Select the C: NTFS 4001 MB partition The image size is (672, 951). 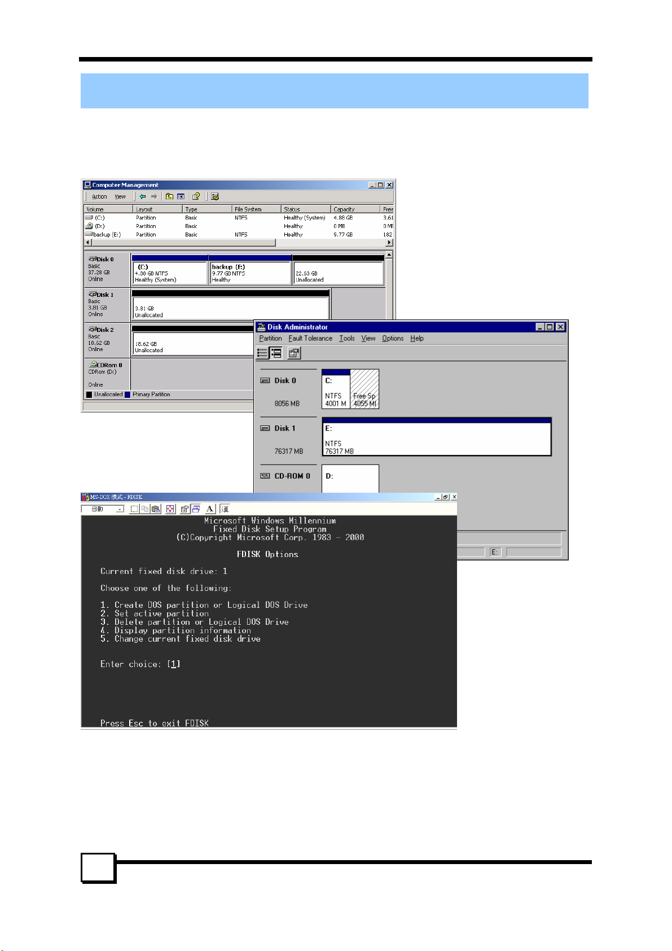pos(336,389)
